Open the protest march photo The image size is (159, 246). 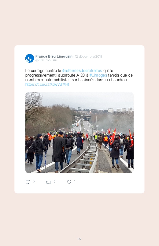[79, 132]
